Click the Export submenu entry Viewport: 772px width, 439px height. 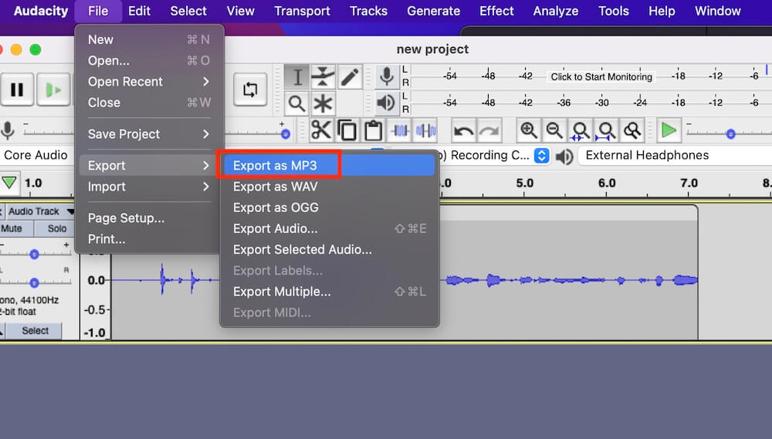coord(149,166)
